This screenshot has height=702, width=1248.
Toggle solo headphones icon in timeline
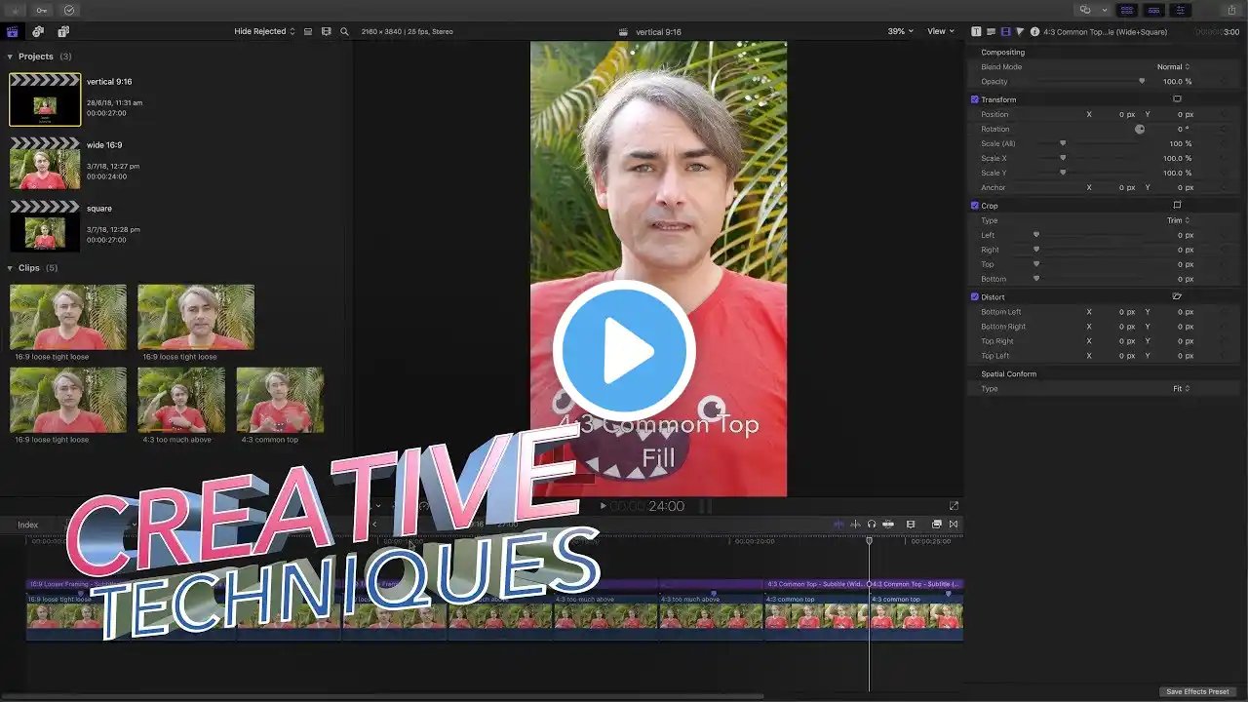coord(872,525)
